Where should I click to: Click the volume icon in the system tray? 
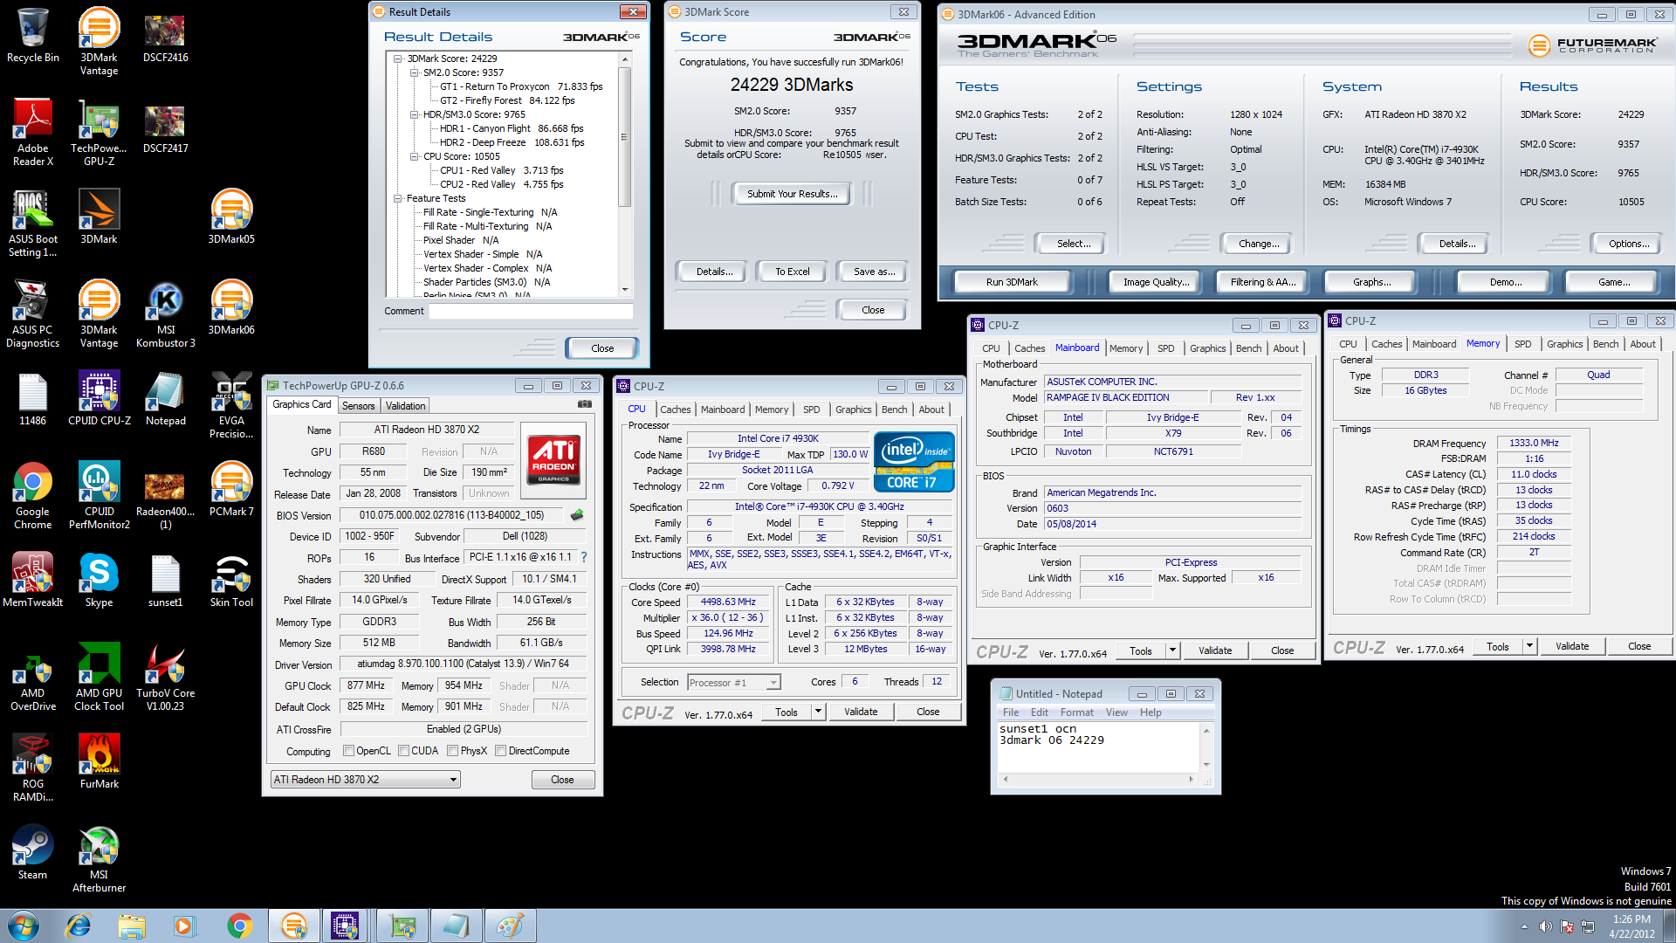pos(1545,926)
